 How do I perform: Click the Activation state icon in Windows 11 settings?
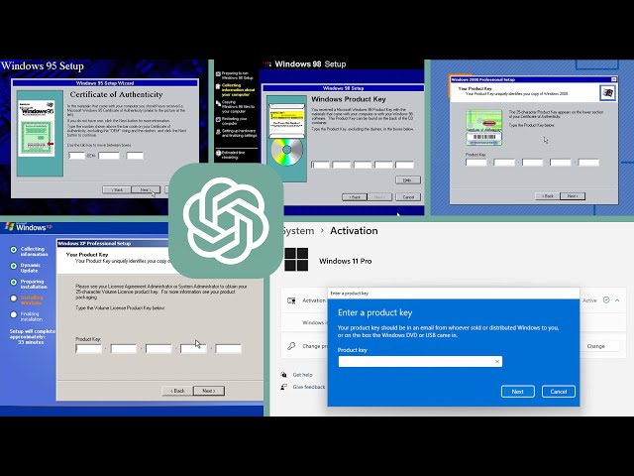pyautogui.click(x=291, y=300)
